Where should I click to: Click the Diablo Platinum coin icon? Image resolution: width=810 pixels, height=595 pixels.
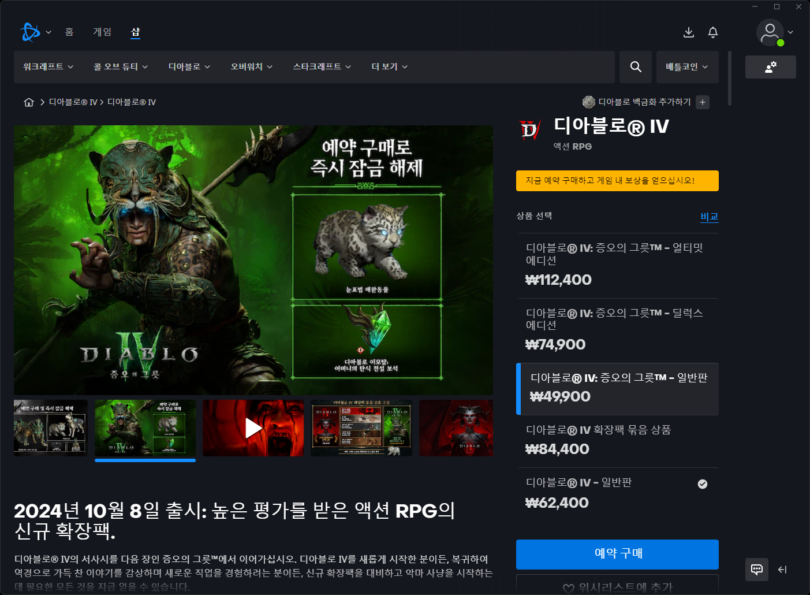click(x=589, y=102)
